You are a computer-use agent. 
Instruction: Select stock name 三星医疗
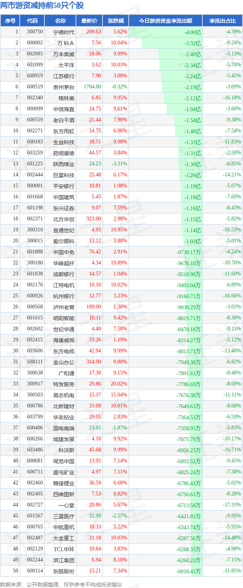click(x=64, y=516)
